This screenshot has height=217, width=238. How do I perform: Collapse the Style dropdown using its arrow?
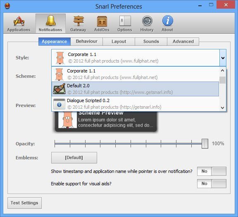tap(223, 58)
